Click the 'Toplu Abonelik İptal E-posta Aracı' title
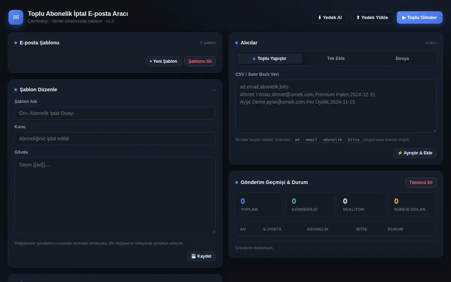Image resolution: width=451 pixels, height=282 pixels. [x=78, y=14]
